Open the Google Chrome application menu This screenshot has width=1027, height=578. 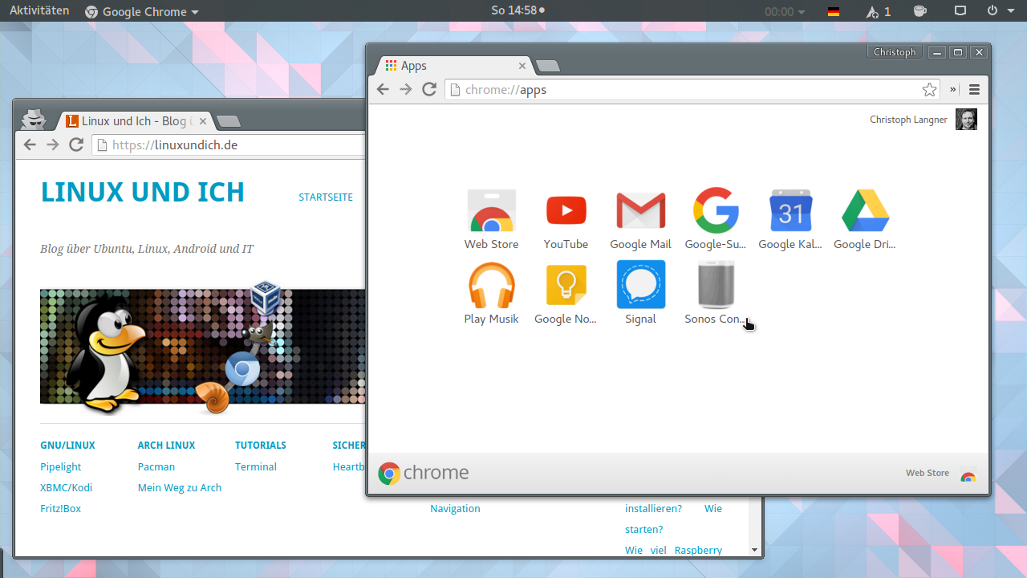(141, 11)
